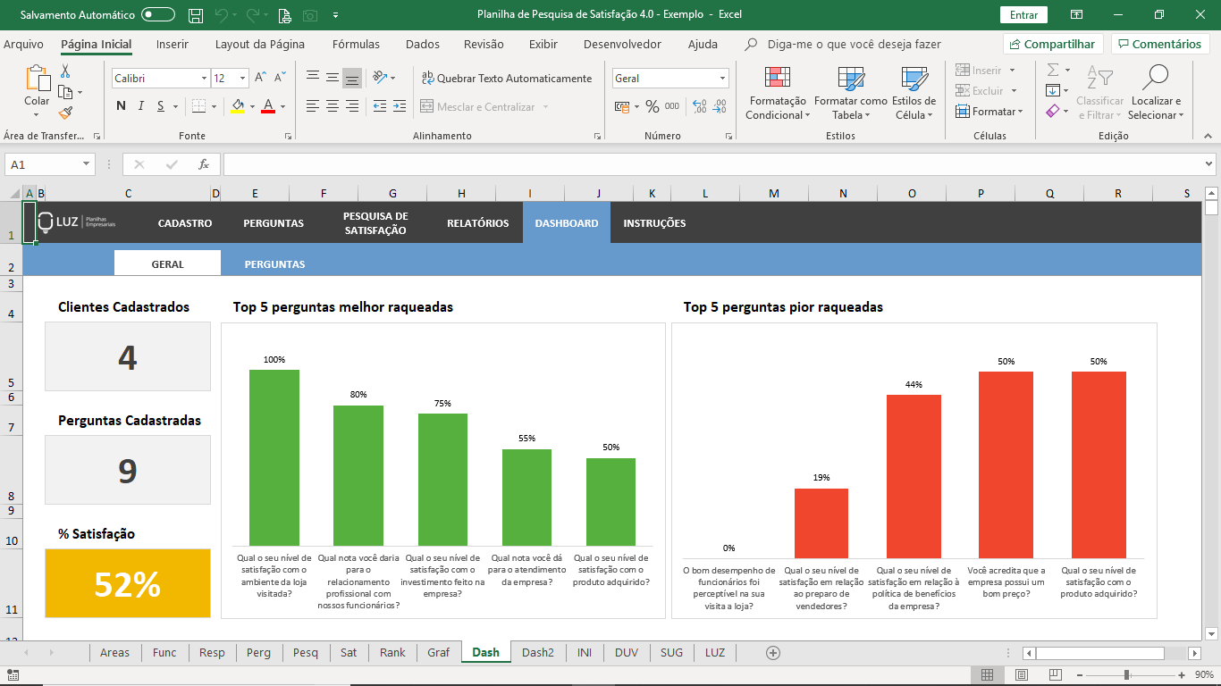The height and width of the screenshot is (686, 1221).
Task: Open the Formatação Condicional dropdown
Action: click(x=776, y=94)
